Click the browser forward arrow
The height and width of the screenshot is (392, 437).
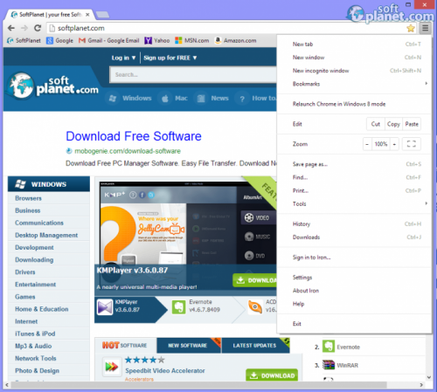coord(24,28)
